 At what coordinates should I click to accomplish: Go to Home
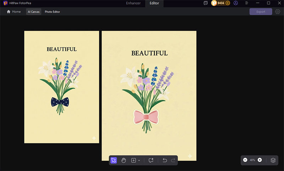14,12
